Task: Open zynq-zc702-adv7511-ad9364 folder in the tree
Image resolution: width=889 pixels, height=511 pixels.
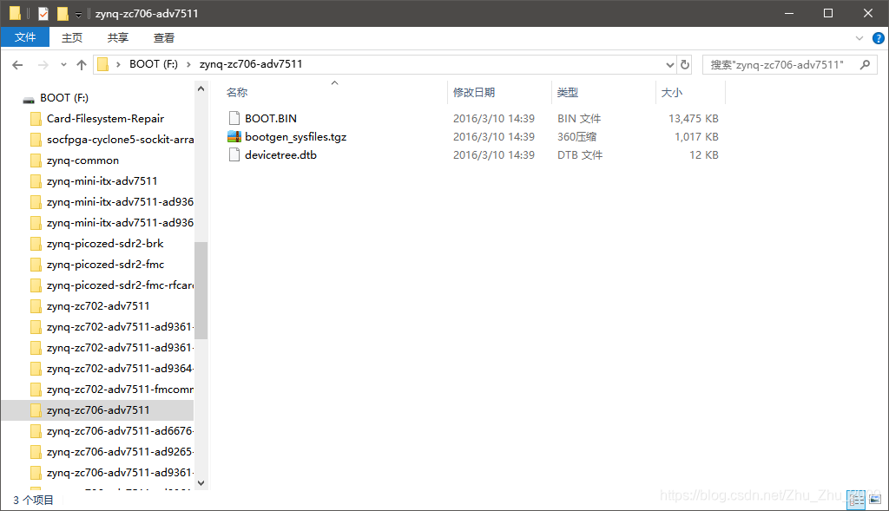Action: click(x=120, y=368)
